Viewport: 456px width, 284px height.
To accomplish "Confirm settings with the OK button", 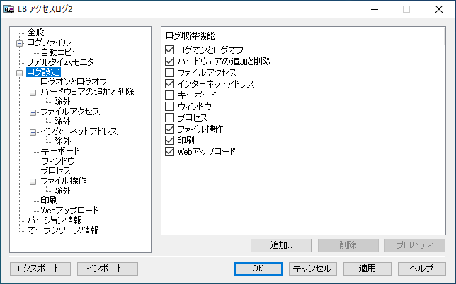I will (258, 268).
